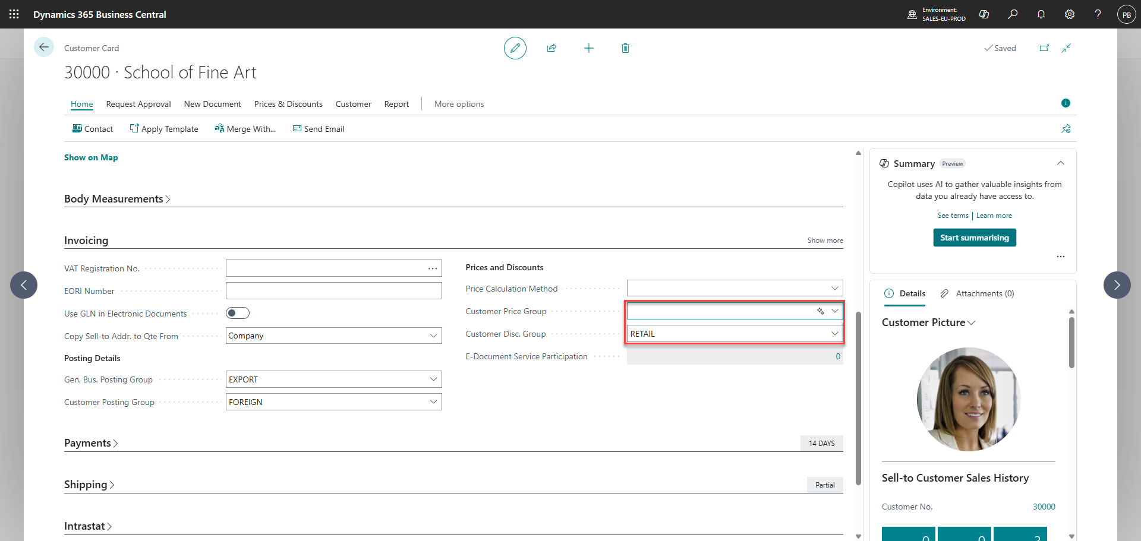Open the Report menu

pos(396,104)
